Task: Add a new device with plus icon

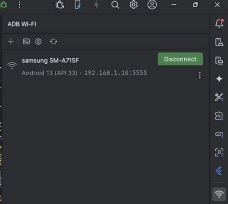Action: [x=11, y=41]
